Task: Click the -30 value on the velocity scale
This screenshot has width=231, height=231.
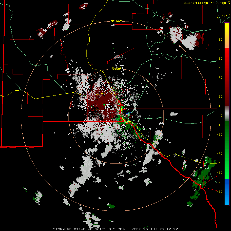Action: tap(219, 144)
